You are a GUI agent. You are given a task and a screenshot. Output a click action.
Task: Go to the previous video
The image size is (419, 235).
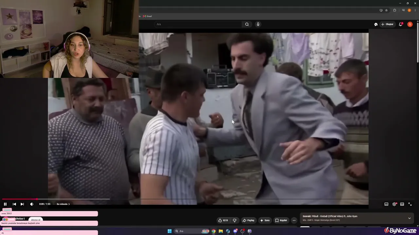[x=14, y=204]
